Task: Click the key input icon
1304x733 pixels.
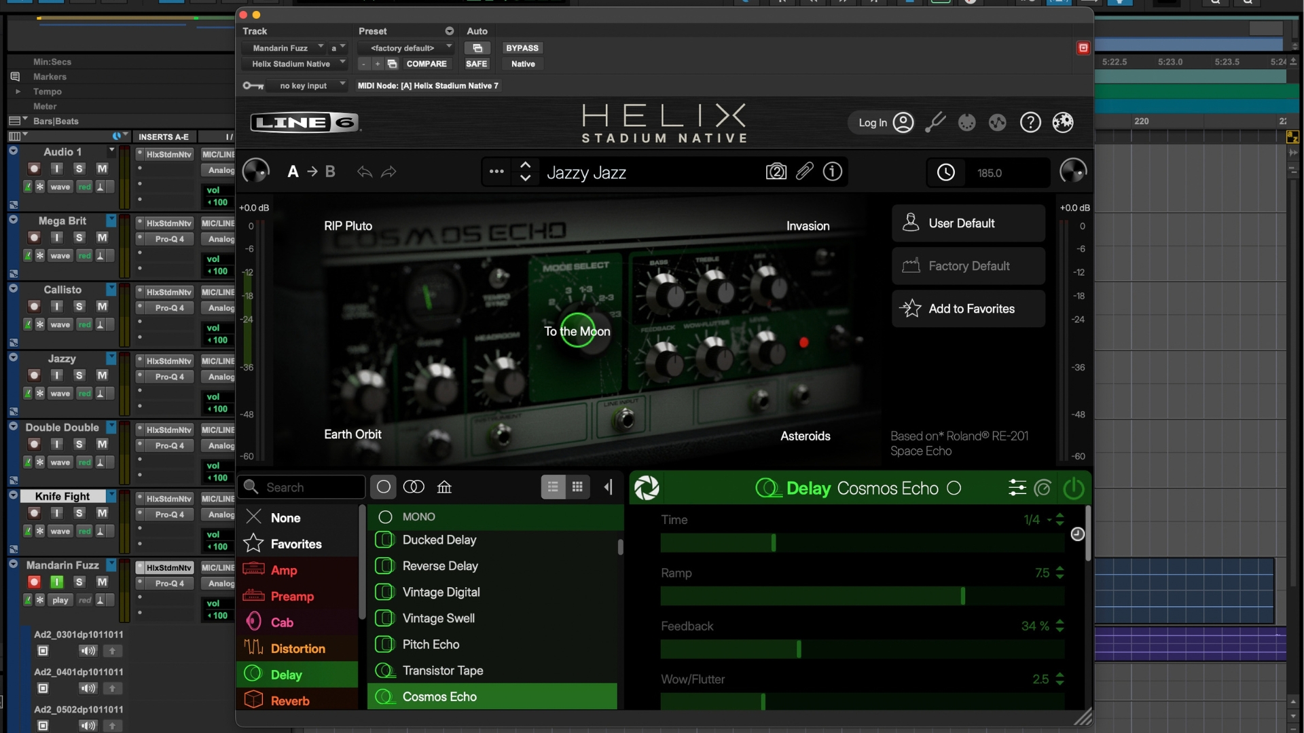Action: coord(253,86)
